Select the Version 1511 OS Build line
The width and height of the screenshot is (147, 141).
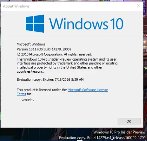(44, 49)
